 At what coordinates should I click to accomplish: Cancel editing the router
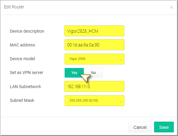click(x=140, y=127)
